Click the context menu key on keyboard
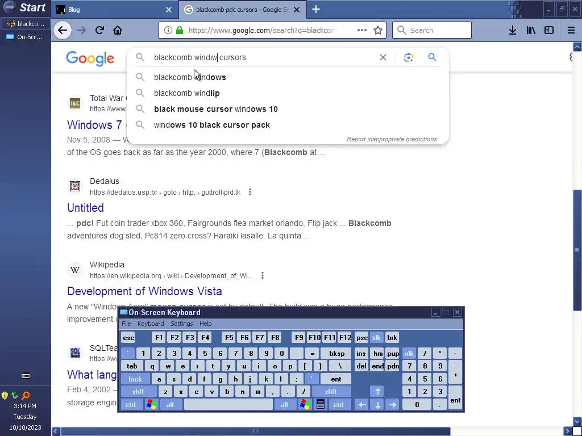 pos(321,404)
